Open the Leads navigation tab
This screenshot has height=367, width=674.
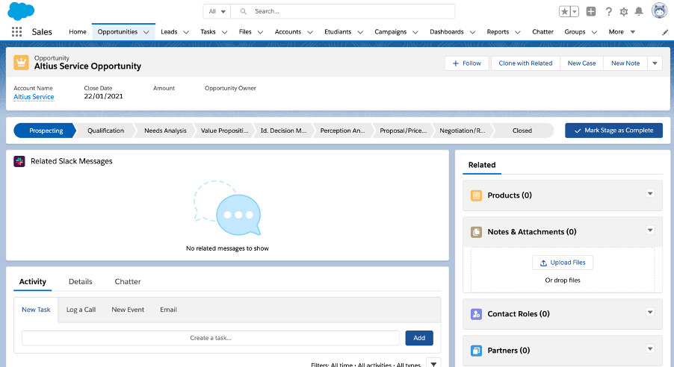pos(169,32)
